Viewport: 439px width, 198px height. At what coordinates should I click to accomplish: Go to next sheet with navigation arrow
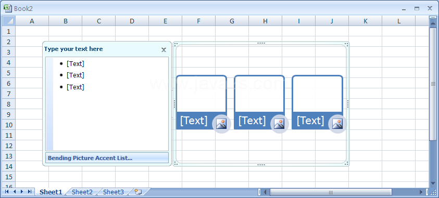pos(22,192)
